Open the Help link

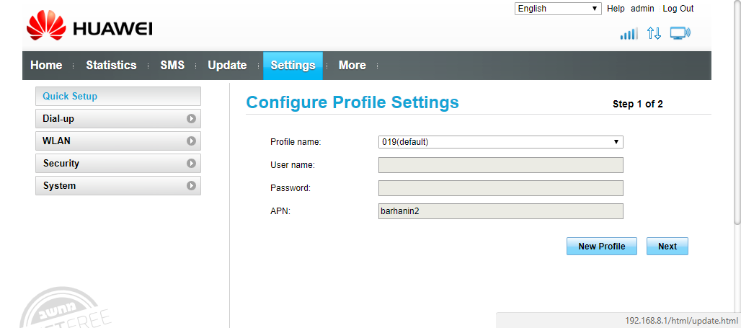(x=616, y=9)
